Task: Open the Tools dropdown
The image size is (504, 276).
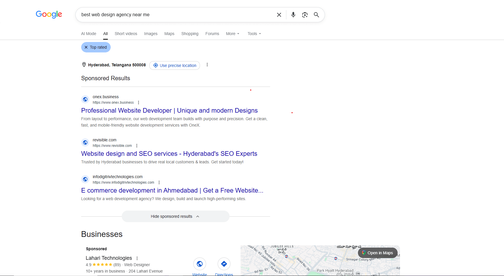Action: click(254, 34)
